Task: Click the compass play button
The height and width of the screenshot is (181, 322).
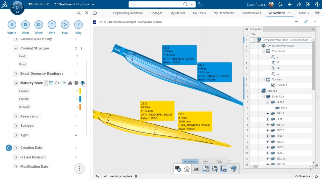Action: click(17, 8)
